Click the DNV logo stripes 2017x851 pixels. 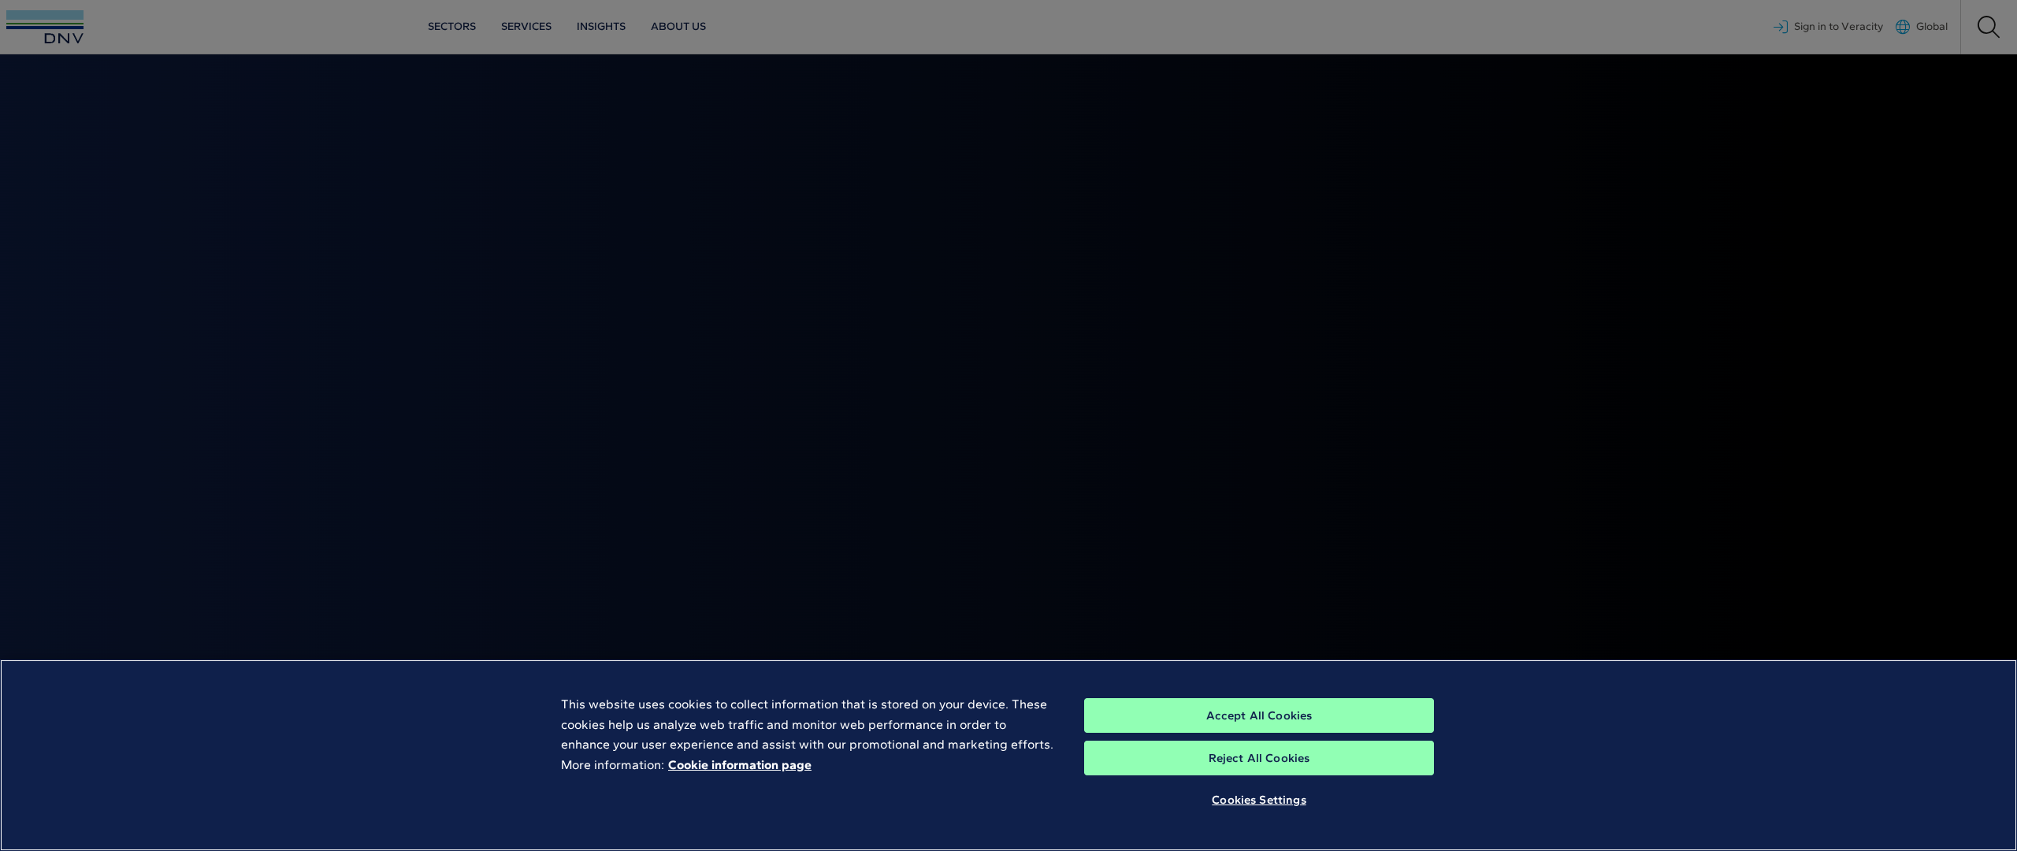[45, 20]
